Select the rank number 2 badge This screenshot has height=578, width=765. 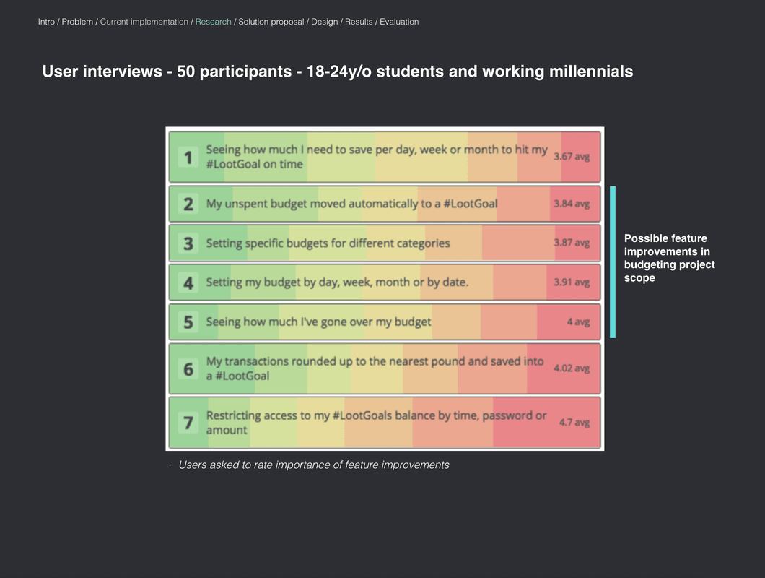point(188,204)
